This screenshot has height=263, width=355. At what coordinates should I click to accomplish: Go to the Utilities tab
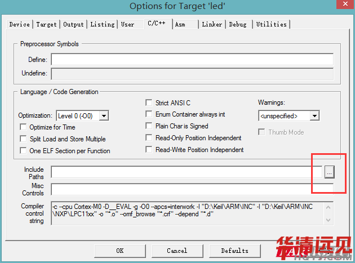[x=272, y=25]
